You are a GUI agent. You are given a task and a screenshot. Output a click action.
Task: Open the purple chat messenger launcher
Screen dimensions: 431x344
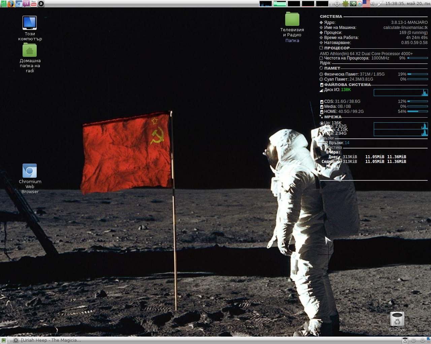pyautogui.click(x=26, y=4)
